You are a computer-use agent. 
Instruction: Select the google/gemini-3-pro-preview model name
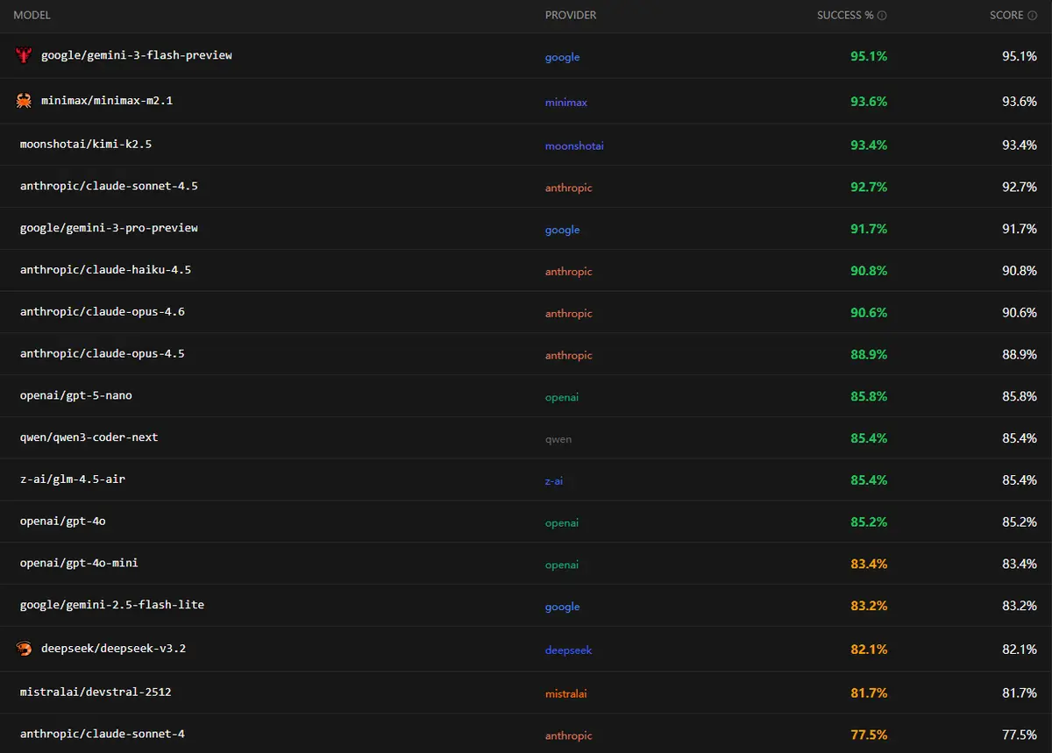click(109, 228)
